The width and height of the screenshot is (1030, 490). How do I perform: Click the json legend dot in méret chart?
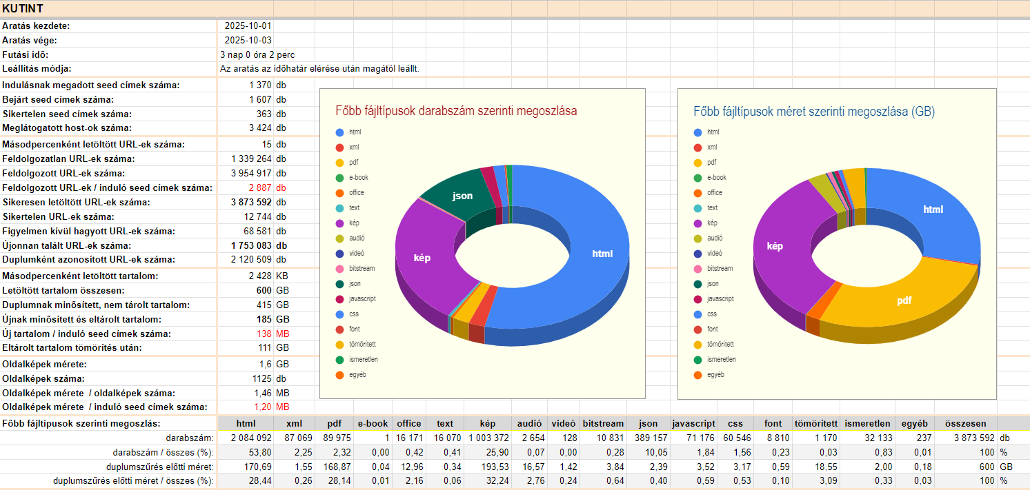click(x=697, y=283)
